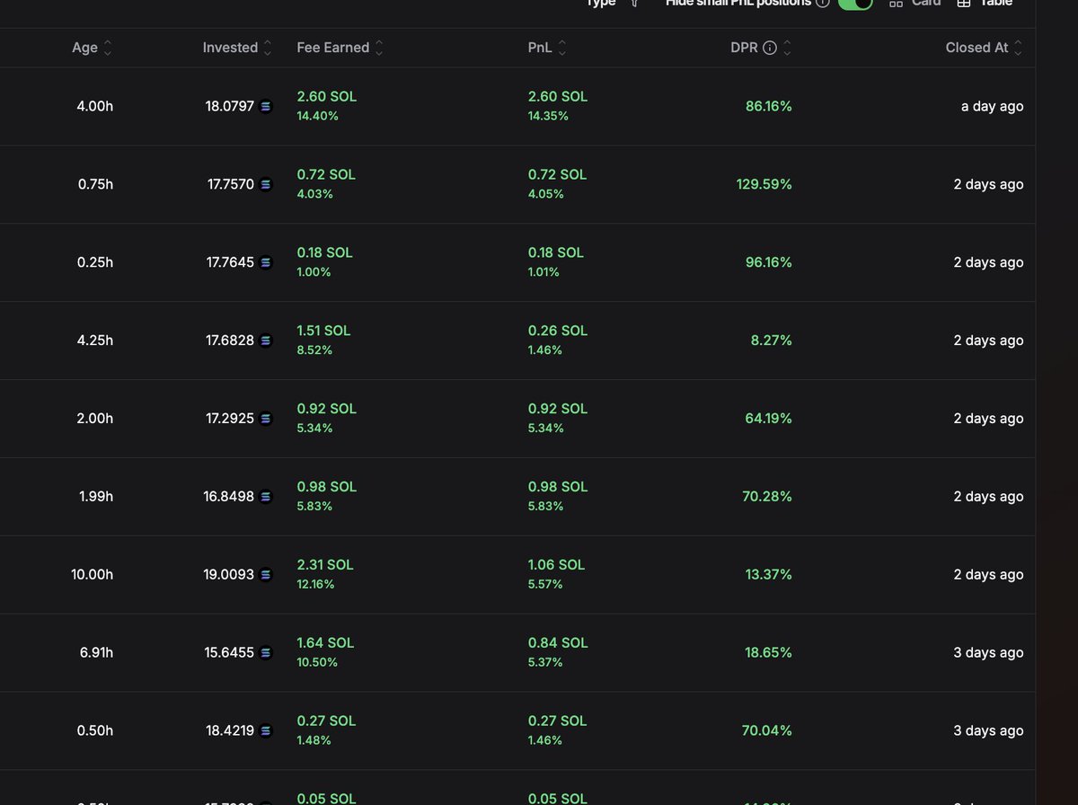Click SOL icon beside 17.6828 invested
This screenshot has height=805, width=1078.
265,341
